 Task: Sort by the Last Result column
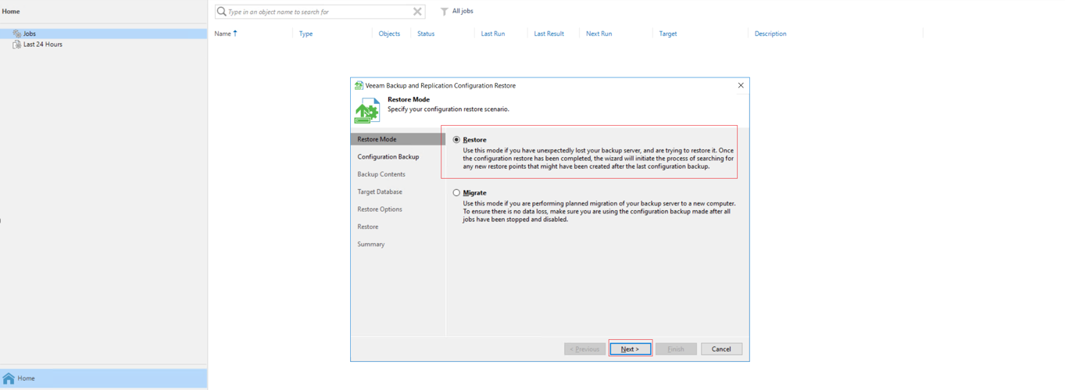(549, 34)
